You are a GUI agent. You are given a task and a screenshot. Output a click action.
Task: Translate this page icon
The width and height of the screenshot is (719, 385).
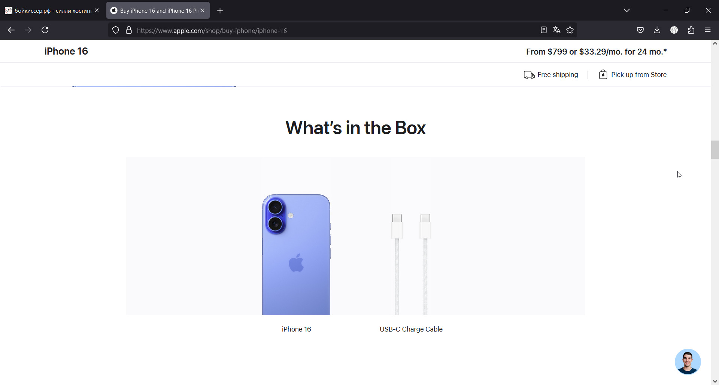point(557,30)
